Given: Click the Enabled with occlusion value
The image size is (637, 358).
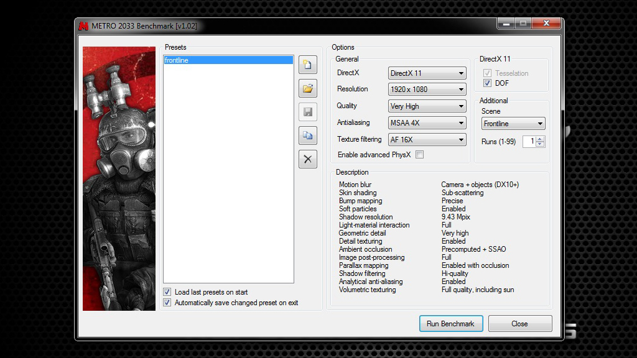Looking at the screenshot, I should (x=475, y=265).
